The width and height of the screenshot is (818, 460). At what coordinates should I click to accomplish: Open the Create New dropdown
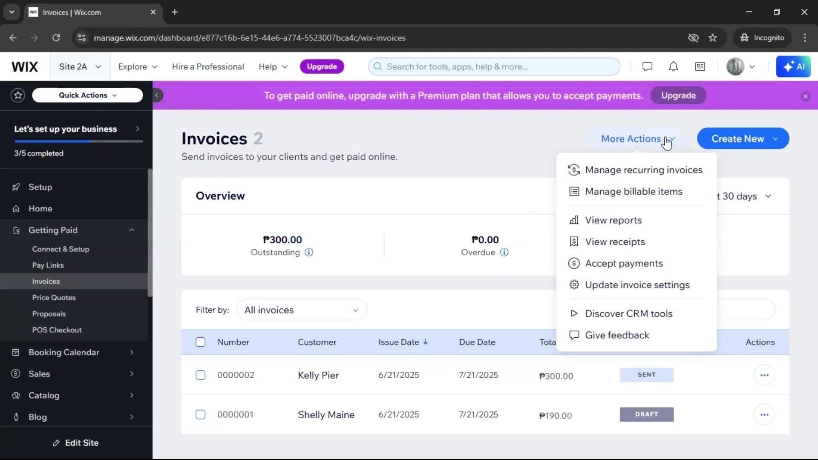tap(743, 139)
